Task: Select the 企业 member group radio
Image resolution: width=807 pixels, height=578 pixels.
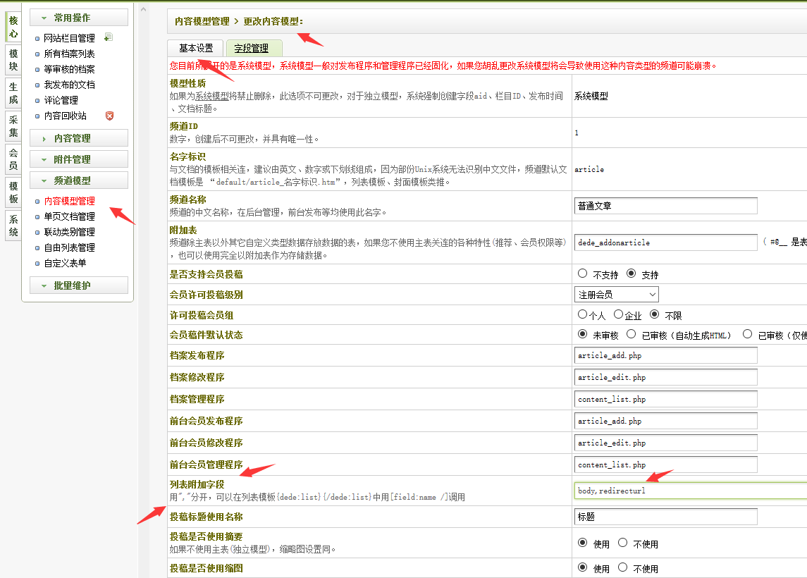Action: [x=619, y=315]
